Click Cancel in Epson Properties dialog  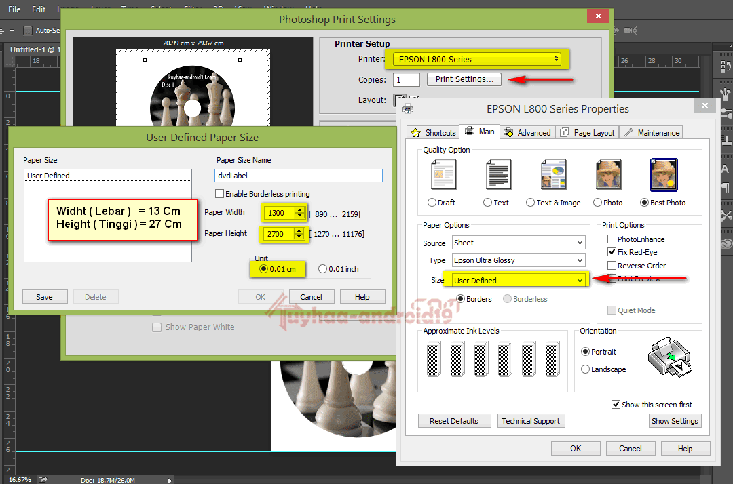630,449
